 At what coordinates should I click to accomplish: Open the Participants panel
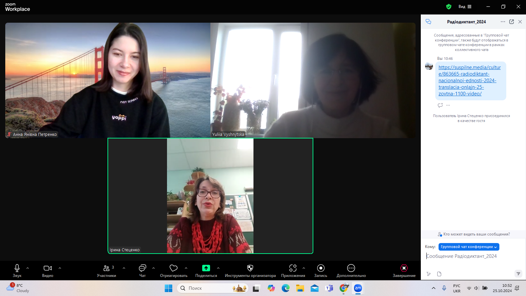click(107, 271)
